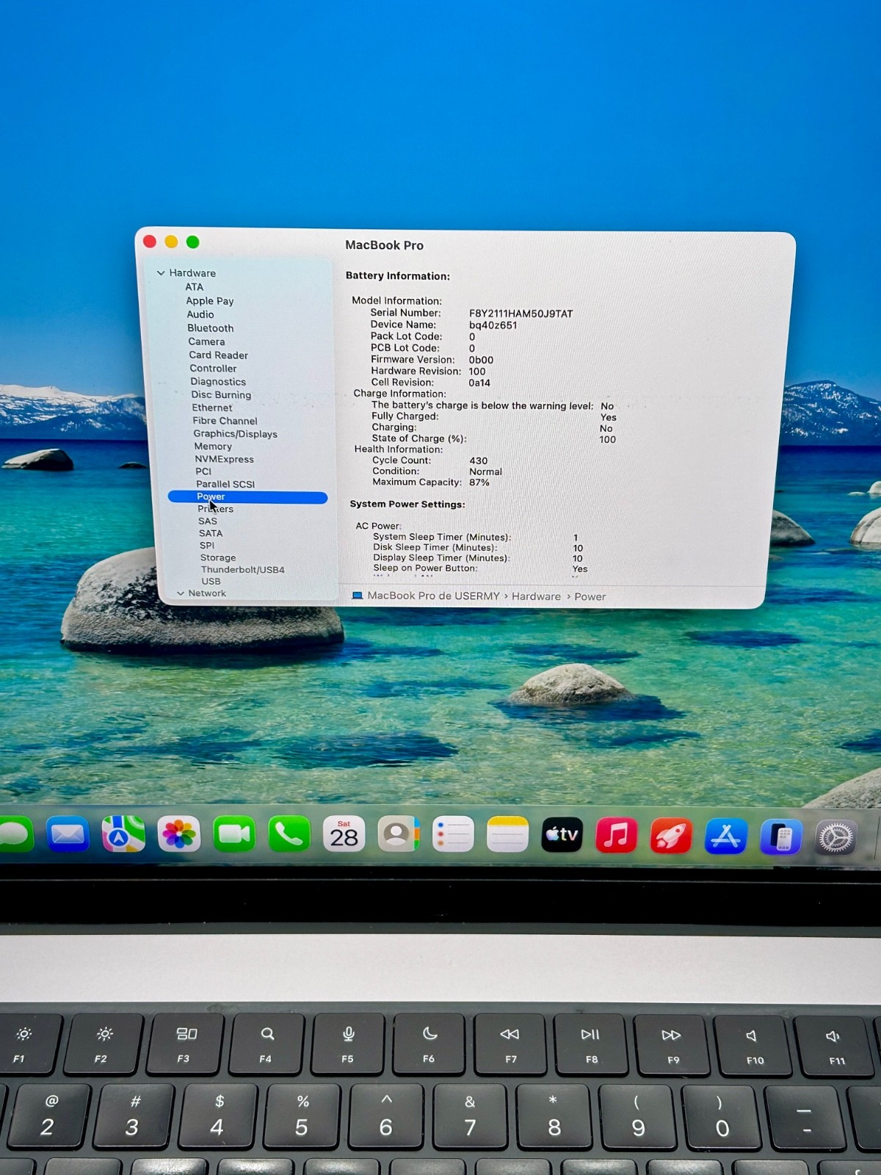
Task: Select Printers in the sidebar
Action: pyautogui.click(x=215, y=509)
